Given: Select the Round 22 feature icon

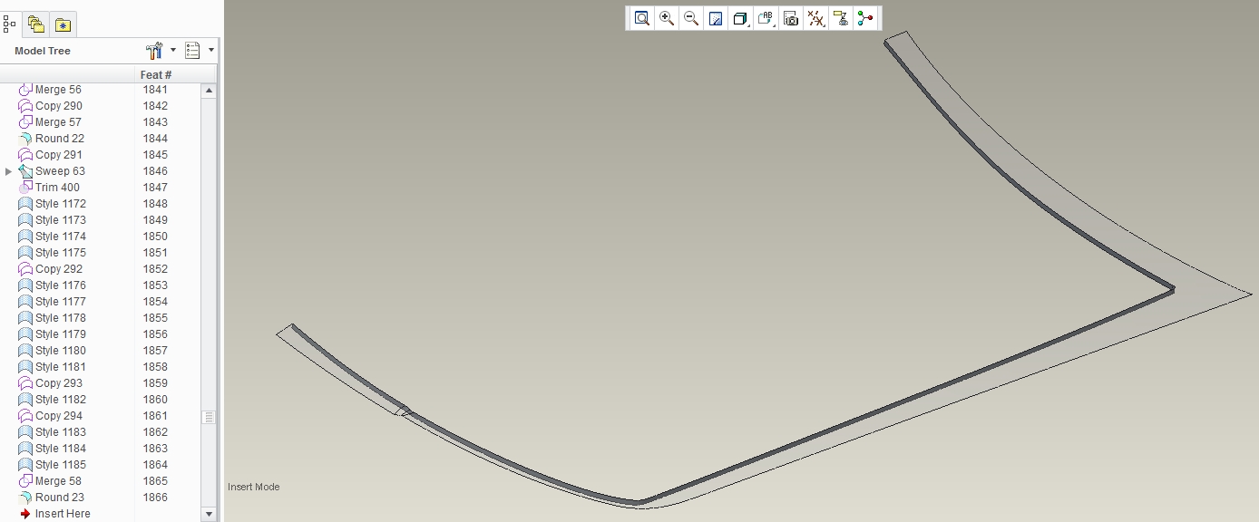Looking at the screenshot, I should (25, 139).
